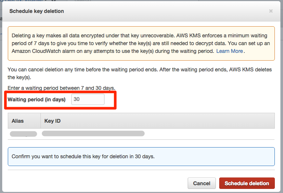Open the Learn More link
The width and height of the screenshot is (283, 193).
pos(230,51)
